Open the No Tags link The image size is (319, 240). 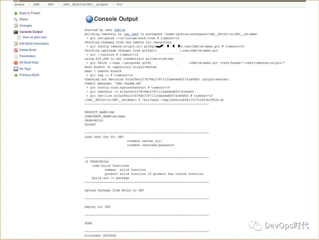pos(25,69)
